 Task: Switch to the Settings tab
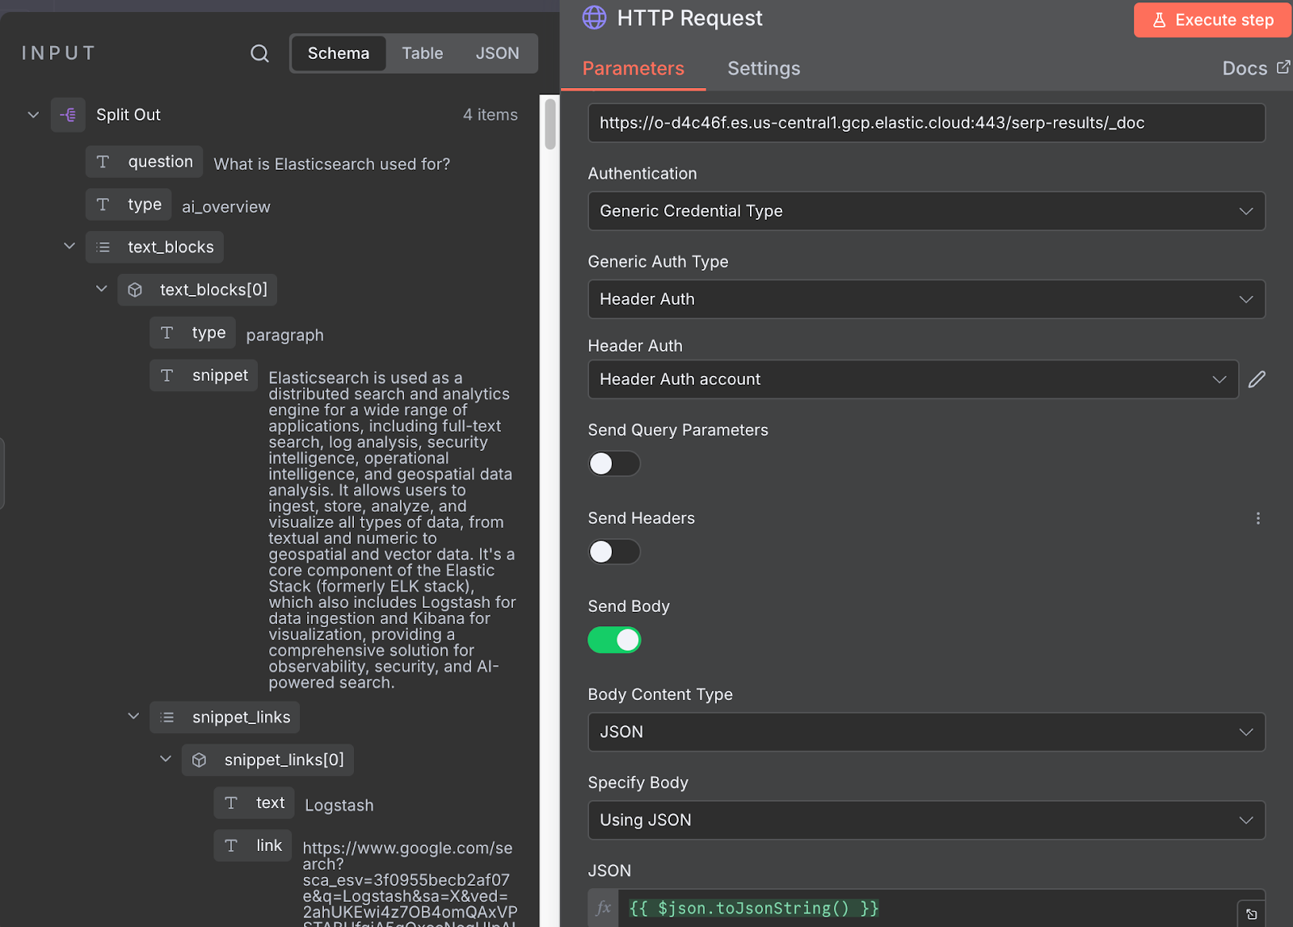(764, 69)
